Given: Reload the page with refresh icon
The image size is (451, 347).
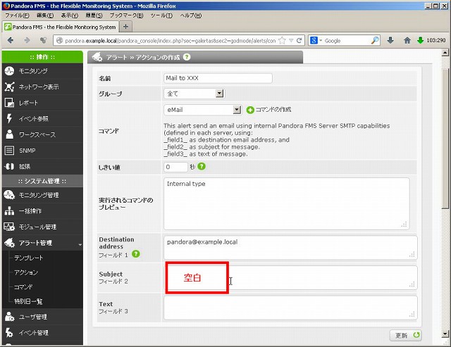Looking at the screenshot, I should tap(299, 40).
